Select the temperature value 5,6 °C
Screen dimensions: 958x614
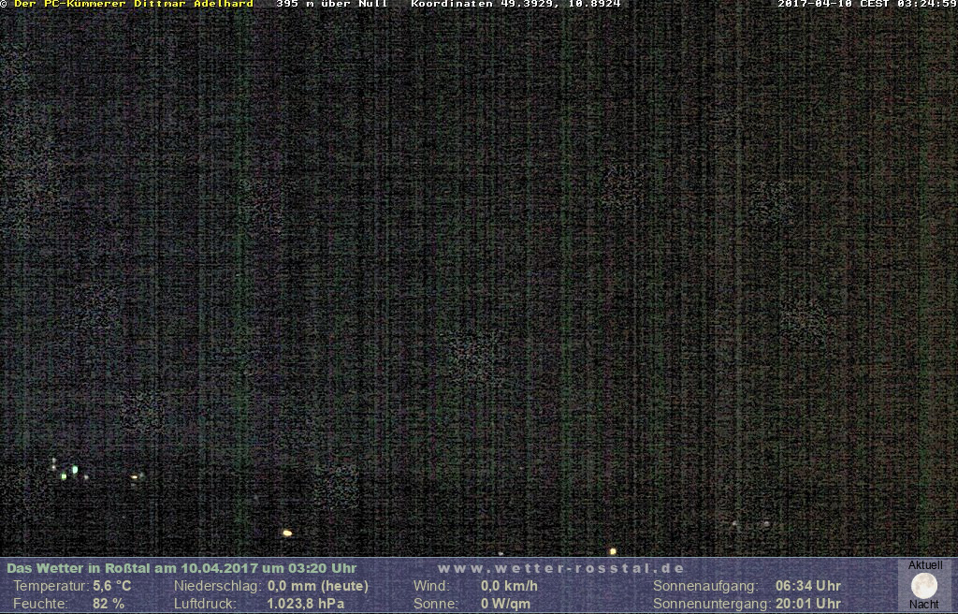coord(111,586)
